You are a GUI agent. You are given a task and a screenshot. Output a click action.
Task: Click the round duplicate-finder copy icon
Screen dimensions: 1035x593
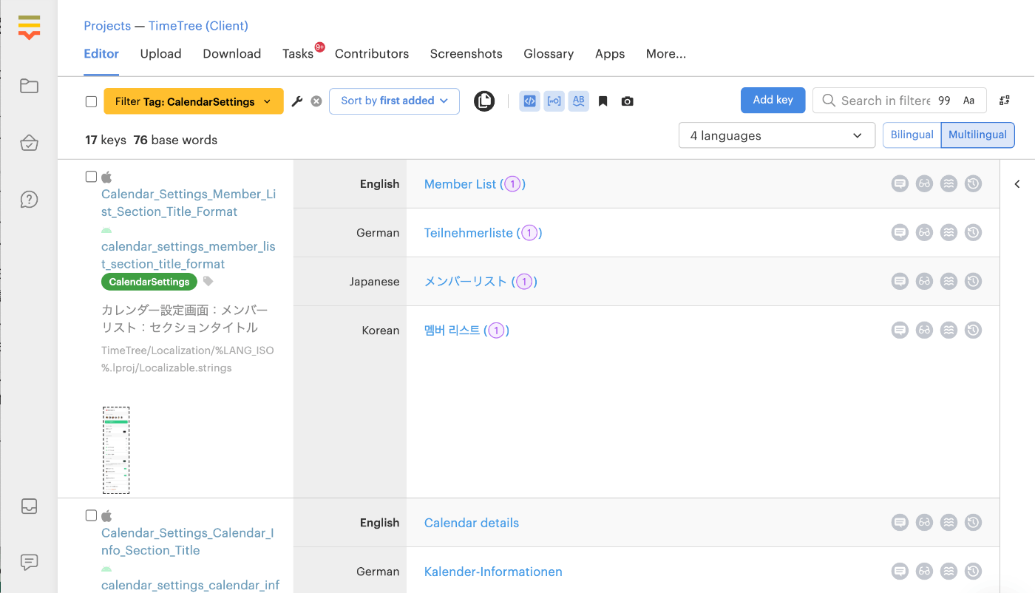(x=484, y=101)
